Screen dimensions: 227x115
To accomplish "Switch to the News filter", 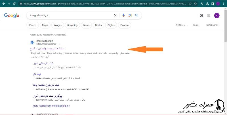I will 86,25.
